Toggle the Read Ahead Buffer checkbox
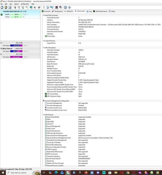This screenshot has width=162, height=175. tap(46, 117)
